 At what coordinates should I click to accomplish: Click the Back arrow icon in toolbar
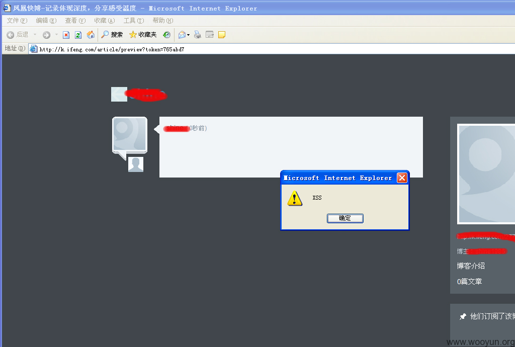pos(10,35)
